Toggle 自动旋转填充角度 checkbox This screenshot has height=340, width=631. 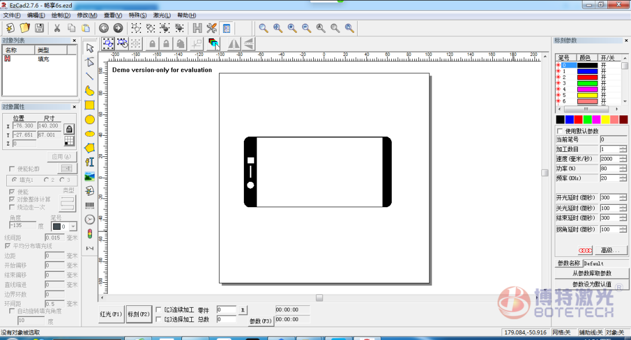(12, 311)
